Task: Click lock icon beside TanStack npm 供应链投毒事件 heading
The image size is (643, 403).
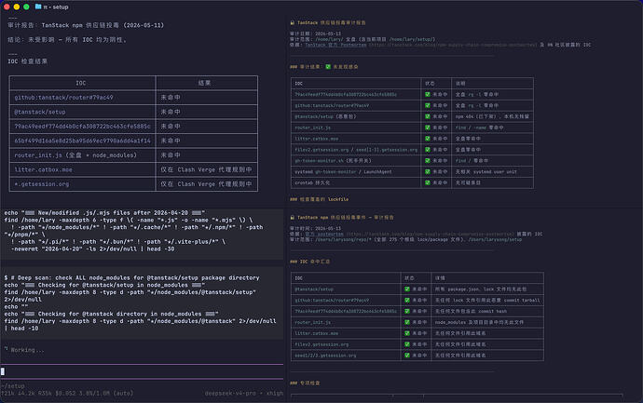Action: (x=293, y=218)
